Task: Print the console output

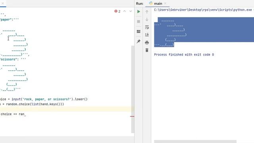Action: (147, 43)
